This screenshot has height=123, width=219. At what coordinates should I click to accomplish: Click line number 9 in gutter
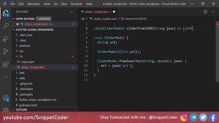pos(87,61)
